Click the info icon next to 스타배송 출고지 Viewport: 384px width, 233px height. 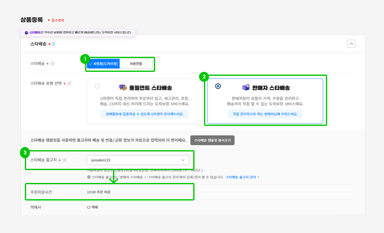65,160
